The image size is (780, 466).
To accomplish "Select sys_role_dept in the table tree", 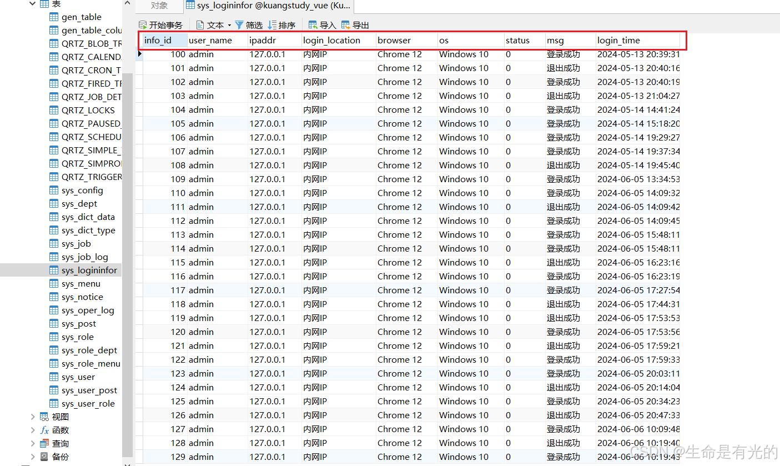I will (89, 350).
